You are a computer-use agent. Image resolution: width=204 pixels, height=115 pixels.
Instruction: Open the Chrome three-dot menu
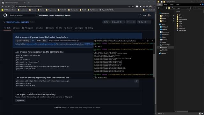pyautogui.click(x=154, y=6)
